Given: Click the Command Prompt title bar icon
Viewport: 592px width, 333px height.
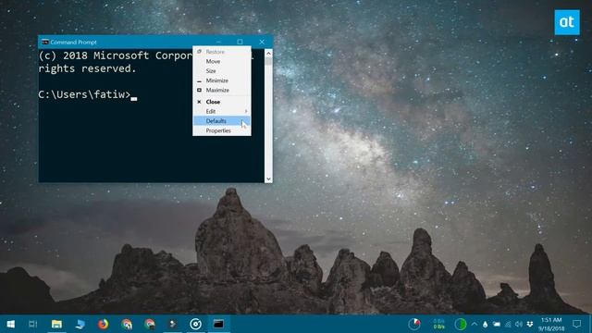Looking at the screenshot, I should [45, 42].
